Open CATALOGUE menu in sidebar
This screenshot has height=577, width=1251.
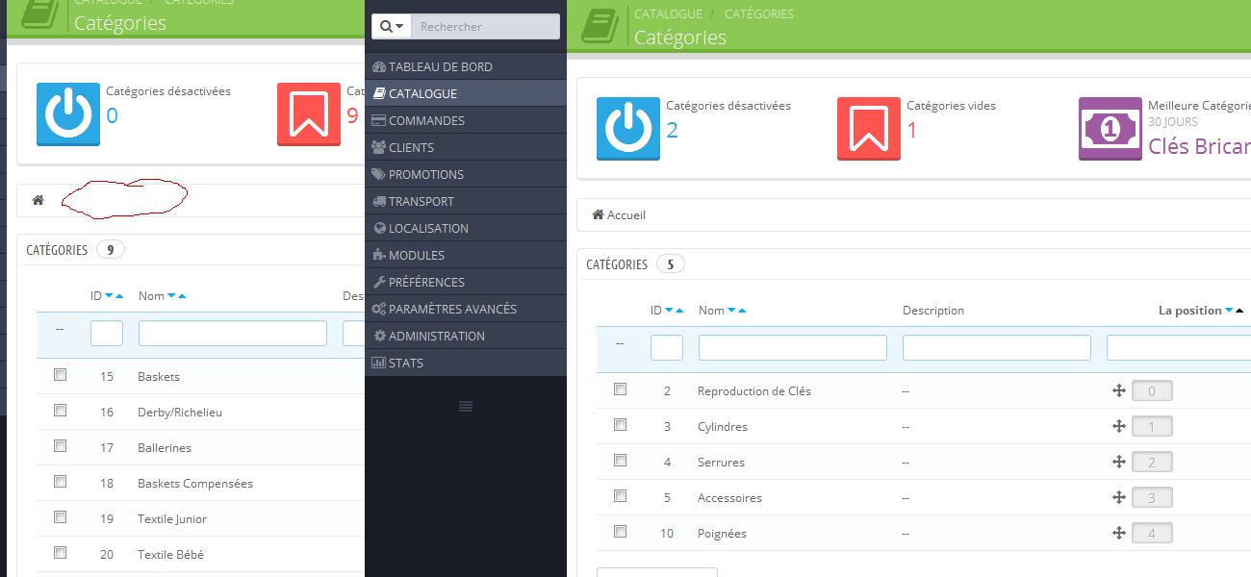tap(466, 93)
